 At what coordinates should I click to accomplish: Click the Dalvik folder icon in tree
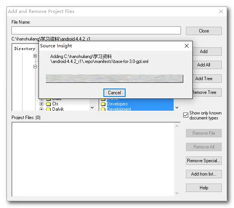pos(48,109)
